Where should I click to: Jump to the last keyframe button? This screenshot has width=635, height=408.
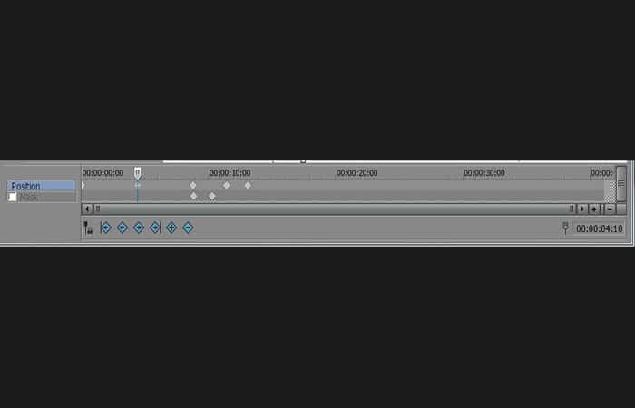coord(155,228)
